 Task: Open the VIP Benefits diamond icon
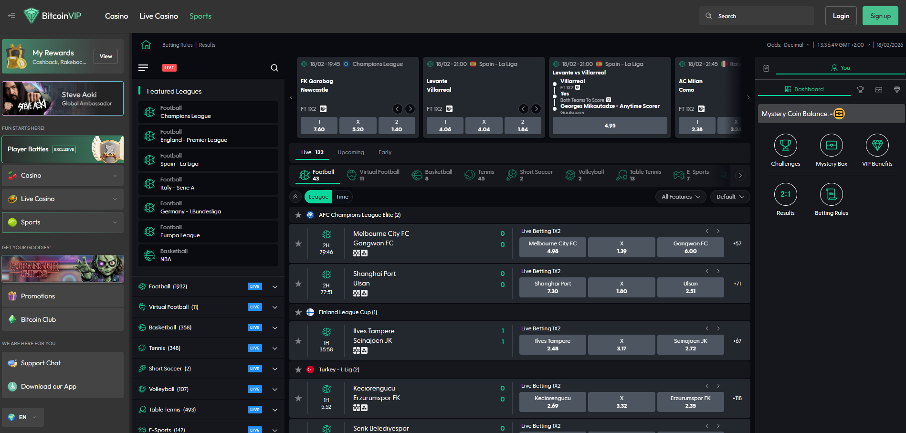877,146
